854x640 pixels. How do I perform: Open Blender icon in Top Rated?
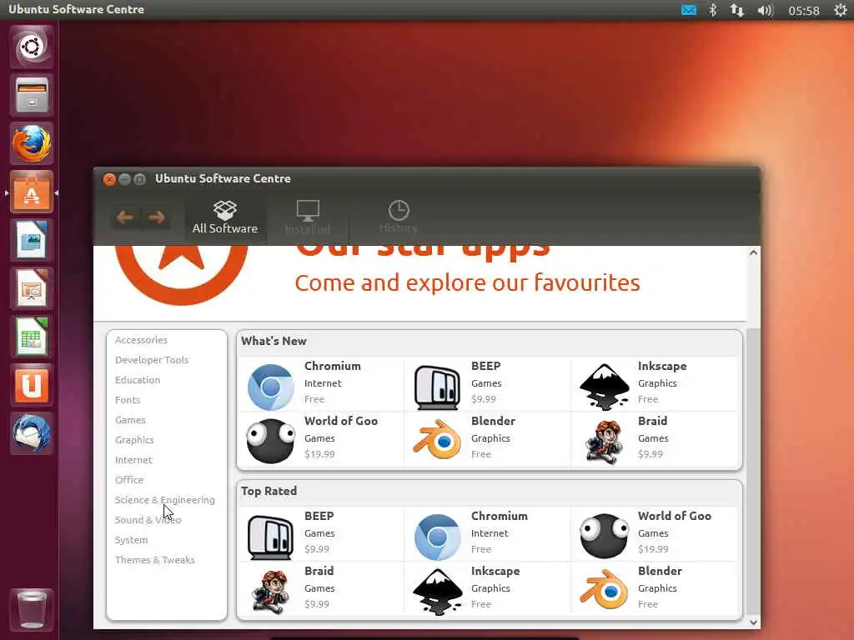604,590
